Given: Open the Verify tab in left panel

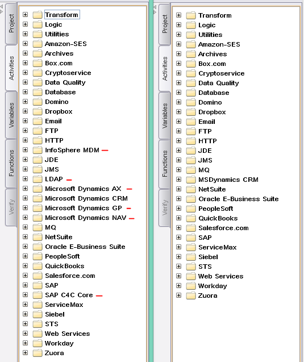Looking at the screenshot, I should 11,207.
